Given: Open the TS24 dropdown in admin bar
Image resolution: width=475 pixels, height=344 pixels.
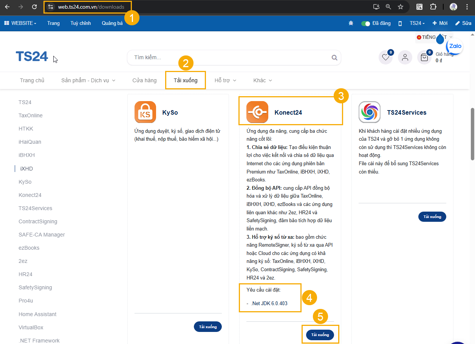Looking at the screenshot, I should pos(417,23).
